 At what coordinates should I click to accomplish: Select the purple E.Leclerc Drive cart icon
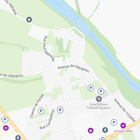[123, 126]
